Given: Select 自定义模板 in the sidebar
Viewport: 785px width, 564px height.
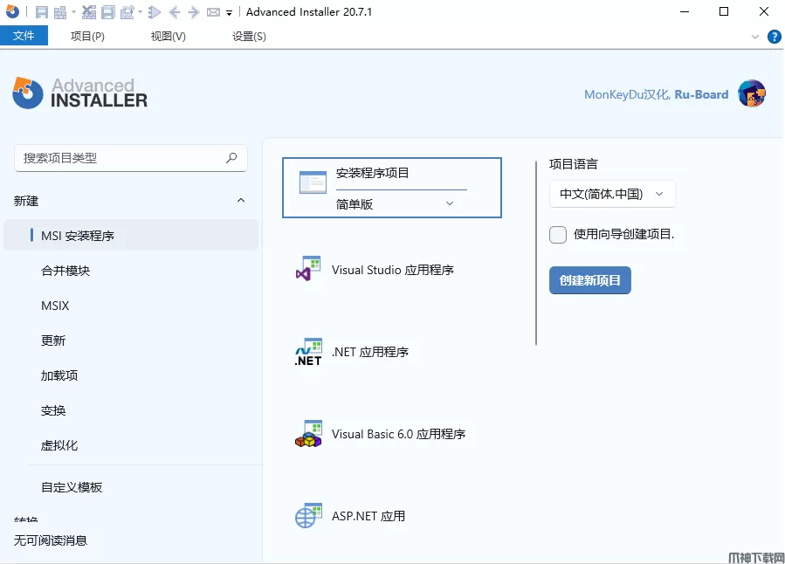Looking at the screenshot, I should coord(72,487).
